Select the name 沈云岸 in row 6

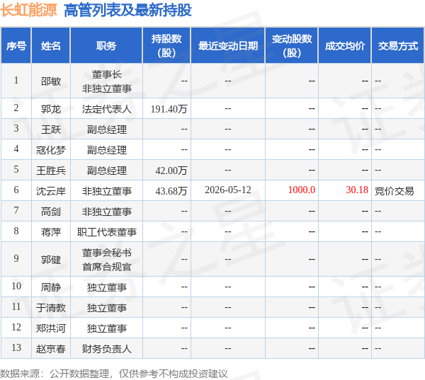[x=51, y=191]
